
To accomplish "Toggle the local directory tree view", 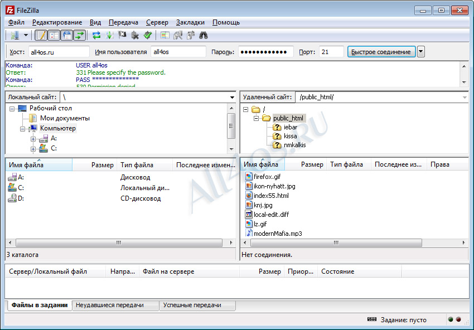I will point(54,35).
